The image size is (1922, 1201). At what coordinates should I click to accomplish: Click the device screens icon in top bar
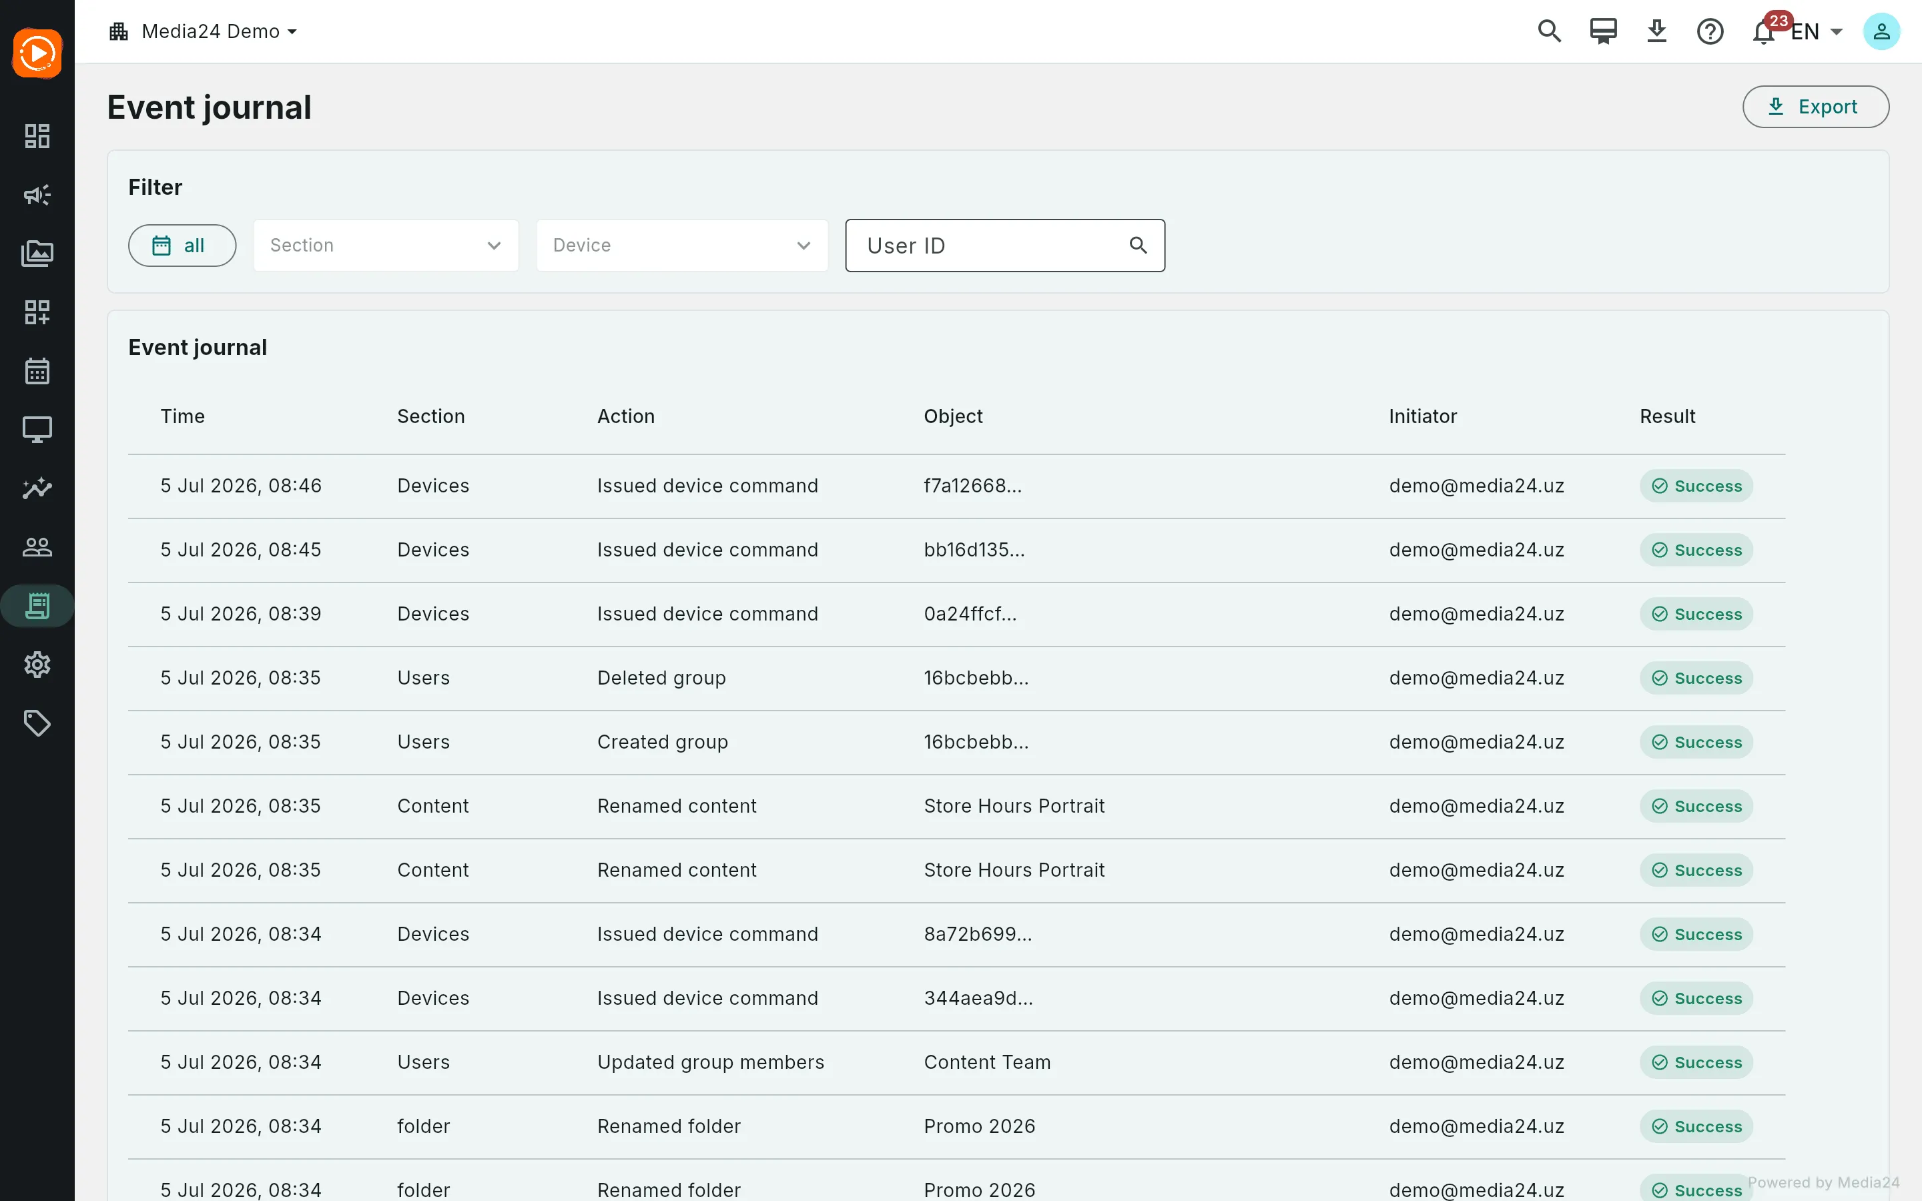(1604, 32)
